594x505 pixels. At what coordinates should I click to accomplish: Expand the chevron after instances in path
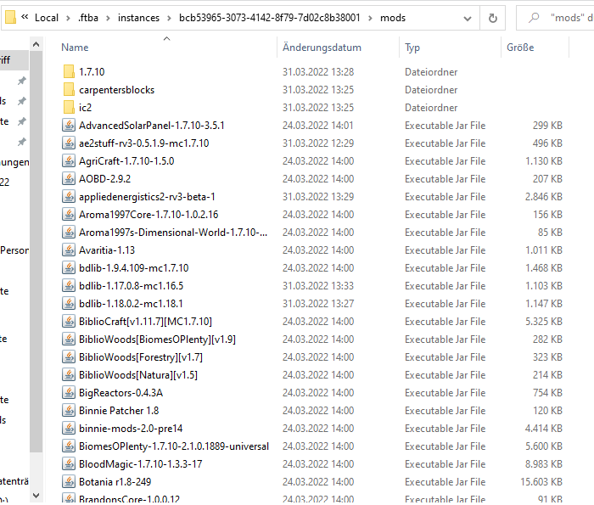point(169,18)
